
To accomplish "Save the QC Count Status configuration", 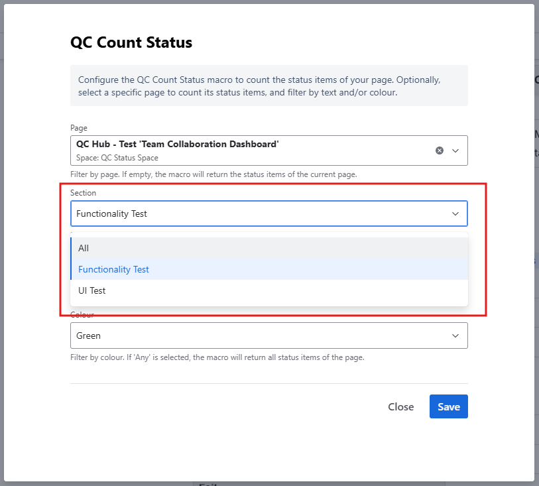I will coord(448,406).
